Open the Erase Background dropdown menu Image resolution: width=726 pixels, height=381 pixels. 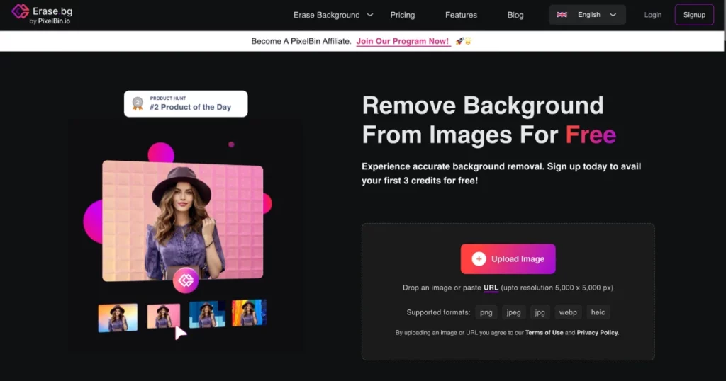pos(333,15)
